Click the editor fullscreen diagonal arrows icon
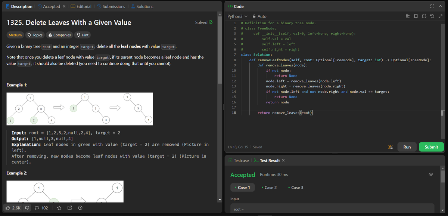The image size is (448, 216). [x=440, y=16]
